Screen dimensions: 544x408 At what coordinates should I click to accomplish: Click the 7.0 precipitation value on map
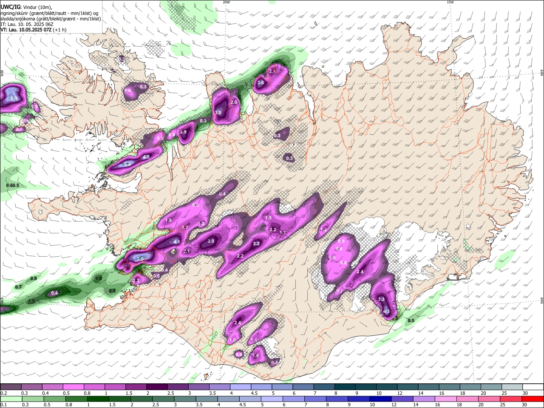pyautogui.click(x=140, y=258)
